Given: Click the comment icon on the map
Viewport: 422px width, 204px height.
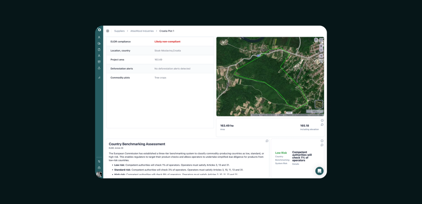Looking at the screenshot, I should 321,61.
